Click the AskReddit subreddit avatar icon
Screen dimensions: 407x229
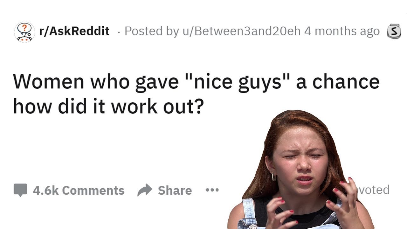tap(24, 32)
